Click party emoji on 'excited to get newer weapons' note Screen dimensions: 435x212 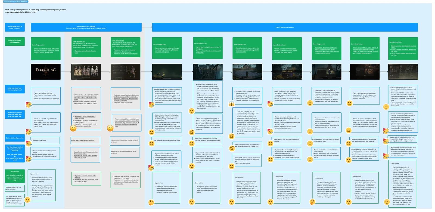pos(386,131)
